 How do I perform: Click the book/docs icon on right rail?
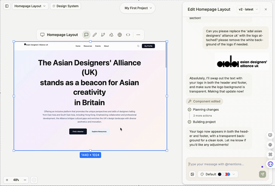(270, 135)
